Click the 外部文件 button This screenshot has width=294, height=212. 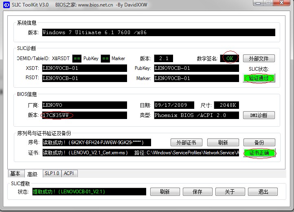click(x=259, y=58)
